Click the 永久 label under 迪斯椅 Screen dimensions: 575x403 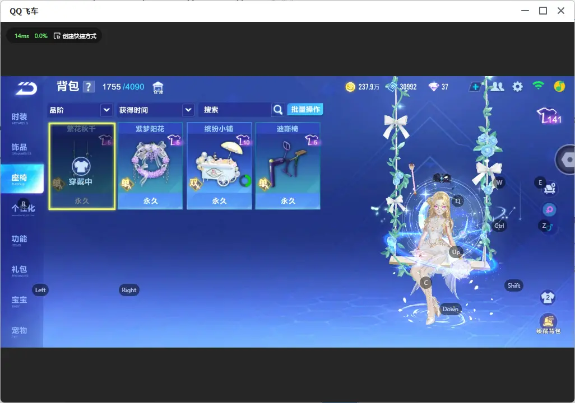click(288, 201)
